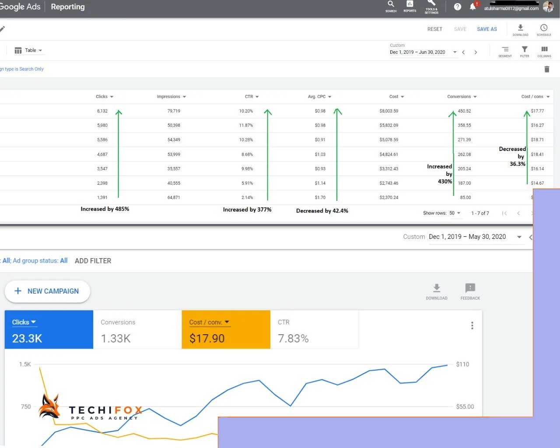Open Tools & Settings wrench icon

431,6
